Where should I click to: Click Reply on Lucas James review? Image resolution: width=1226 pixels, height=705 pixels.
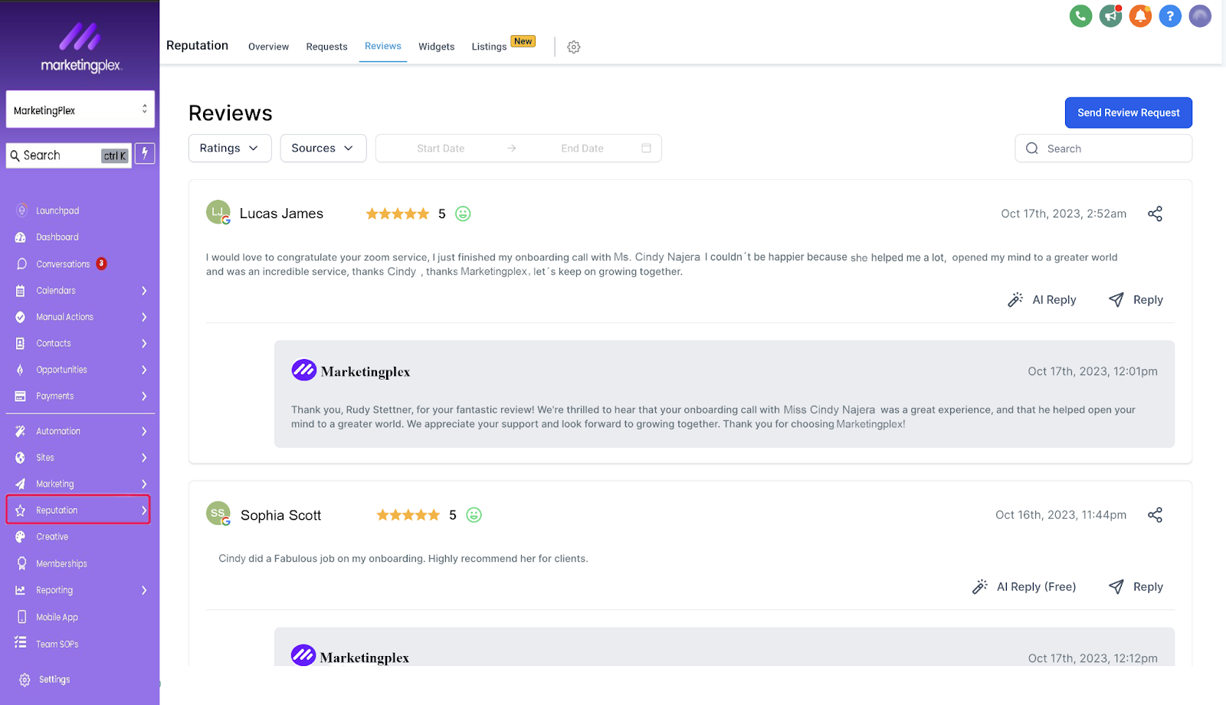1136,300
